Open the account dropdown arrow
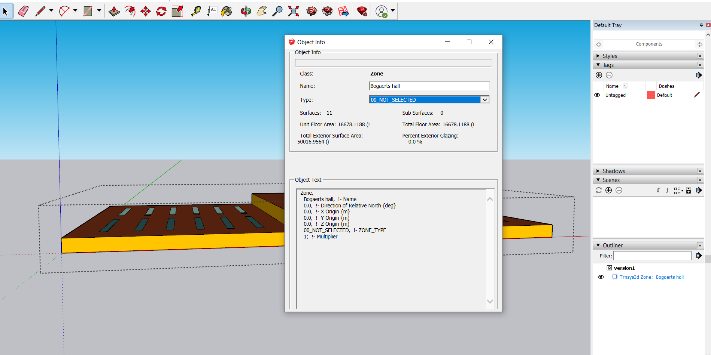Image resolution: width=711 pixels, height=355 pixels. click(x=393, y=11)
